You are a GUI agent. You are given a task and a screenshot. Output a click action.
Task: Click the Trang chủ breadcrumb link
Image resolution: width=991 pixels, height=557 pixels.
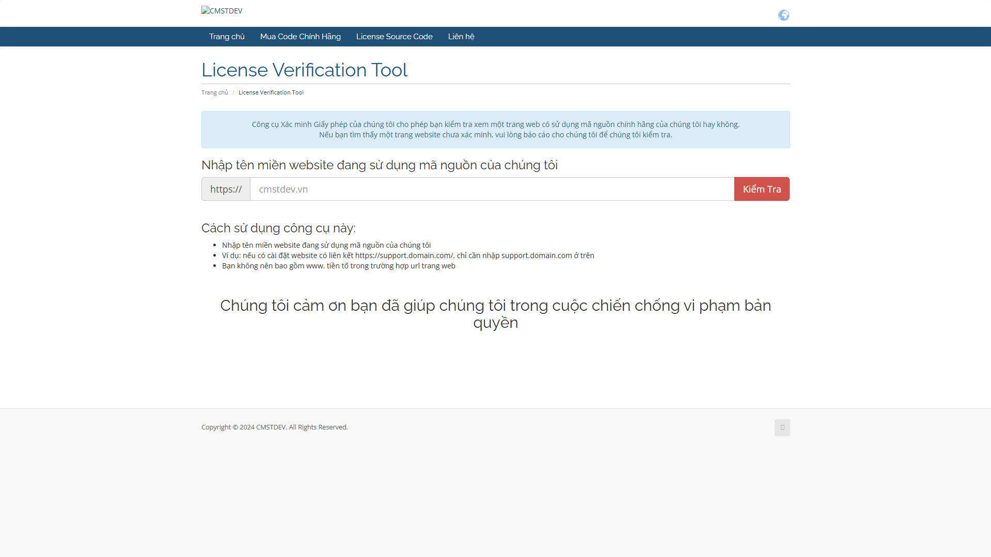(x=214, y=92)
